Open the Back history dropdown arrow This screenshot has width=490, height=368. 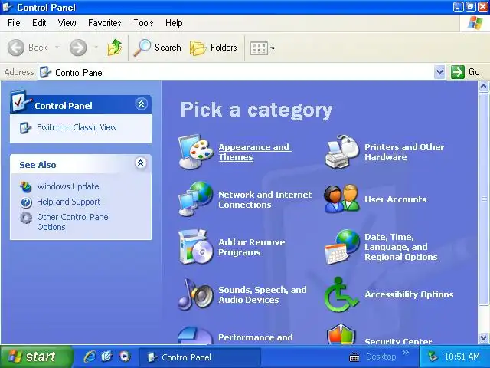tap(57, 48)
